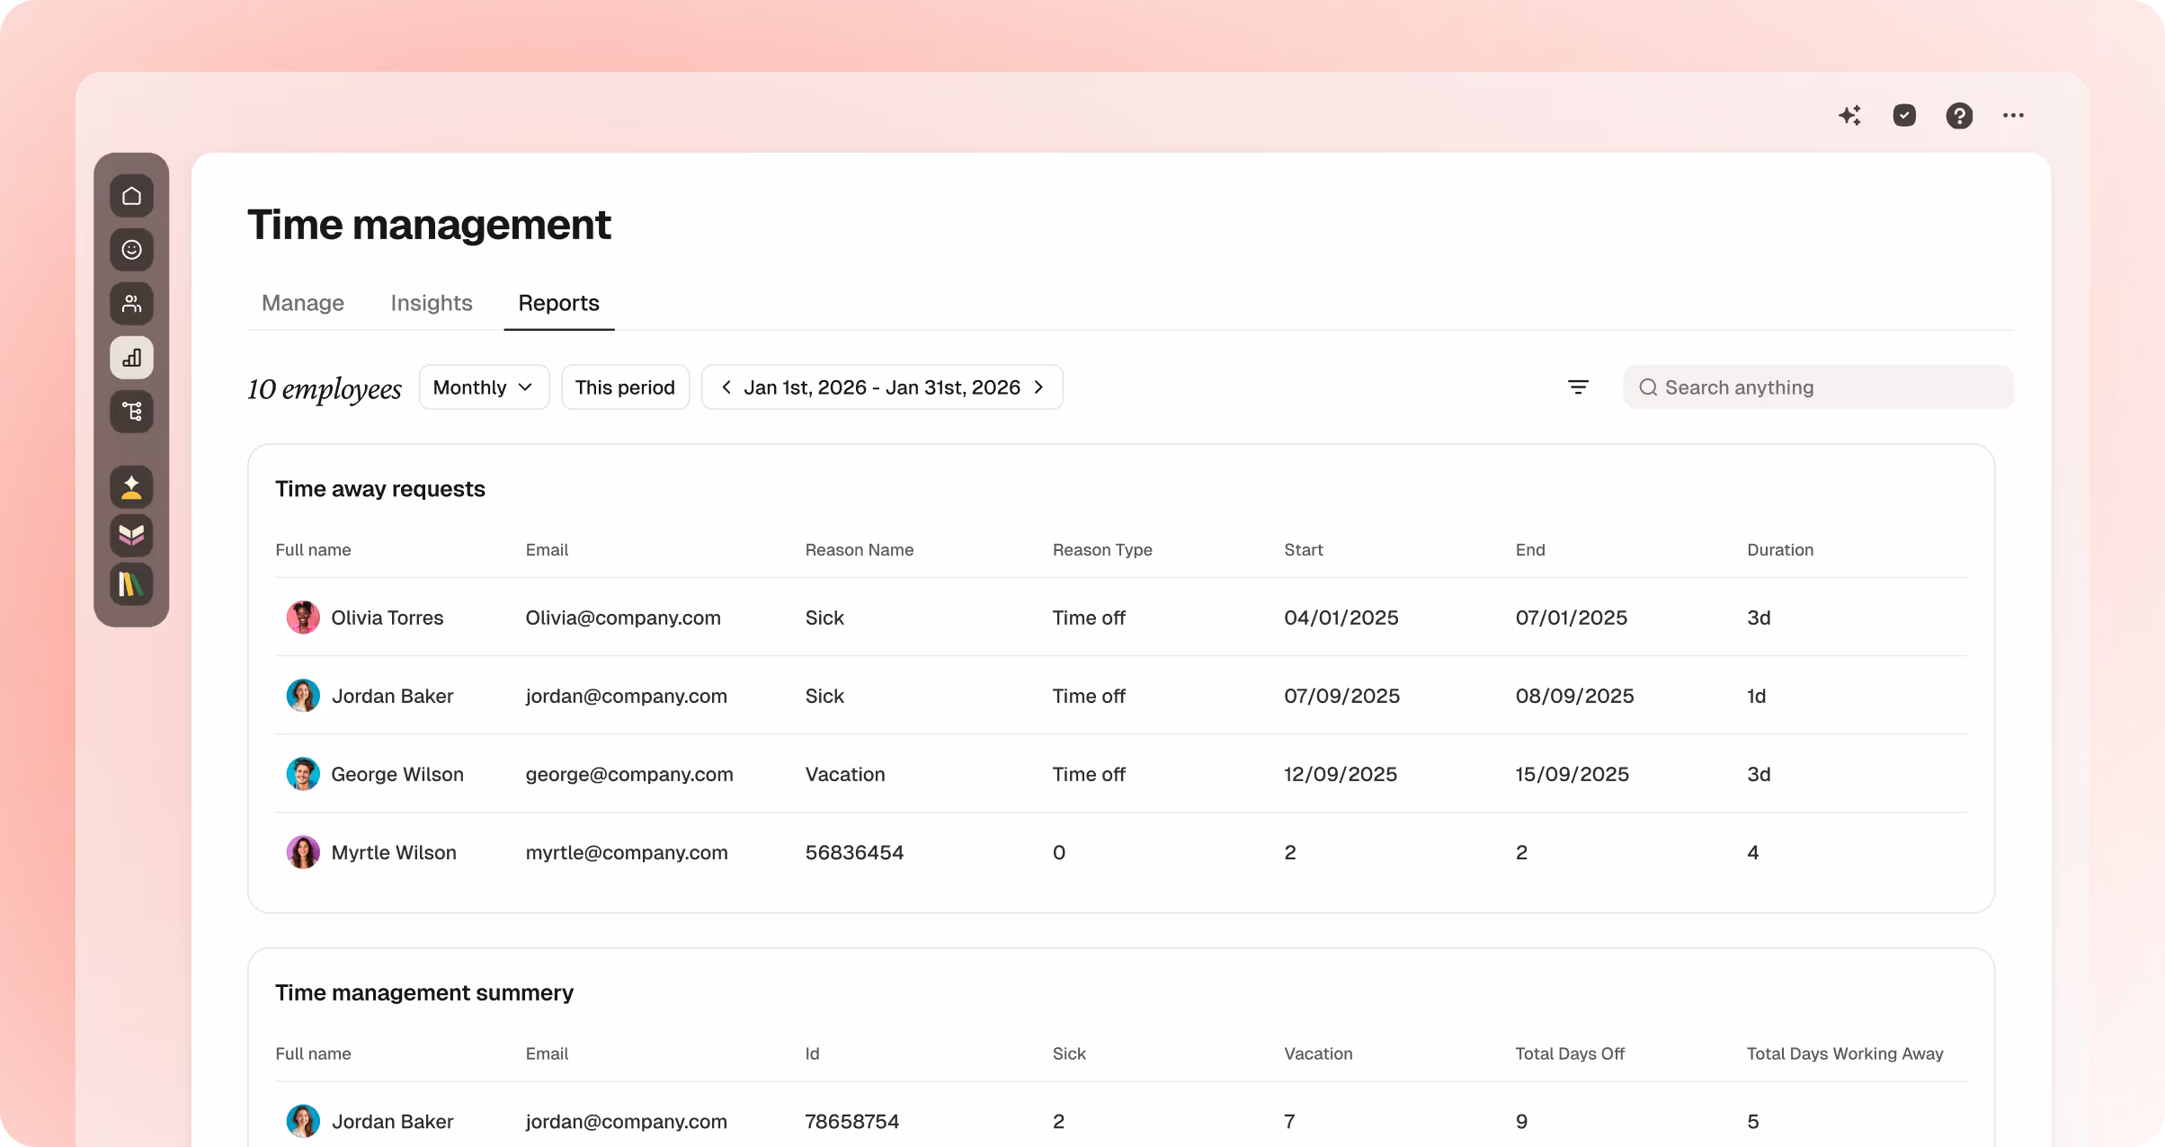Switch to the Insights tab
The image size is (2165, 1147).
[432, 303]
